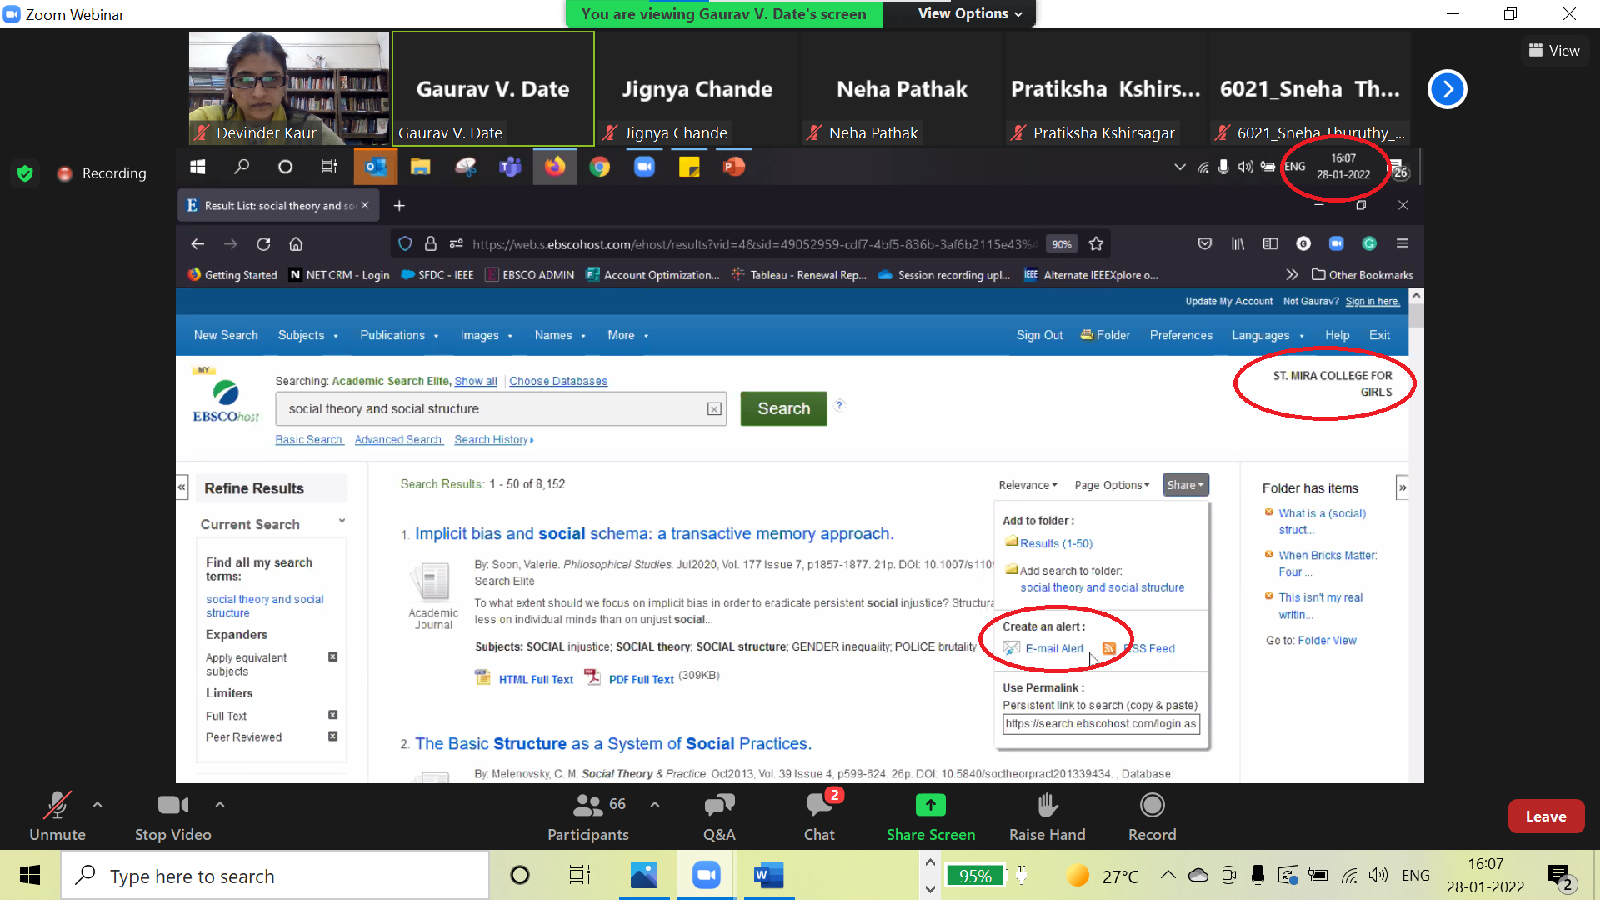The width and height of the screenshot is (1600, 900).
Task: Unmute the microphone
Action: point(57,817)
